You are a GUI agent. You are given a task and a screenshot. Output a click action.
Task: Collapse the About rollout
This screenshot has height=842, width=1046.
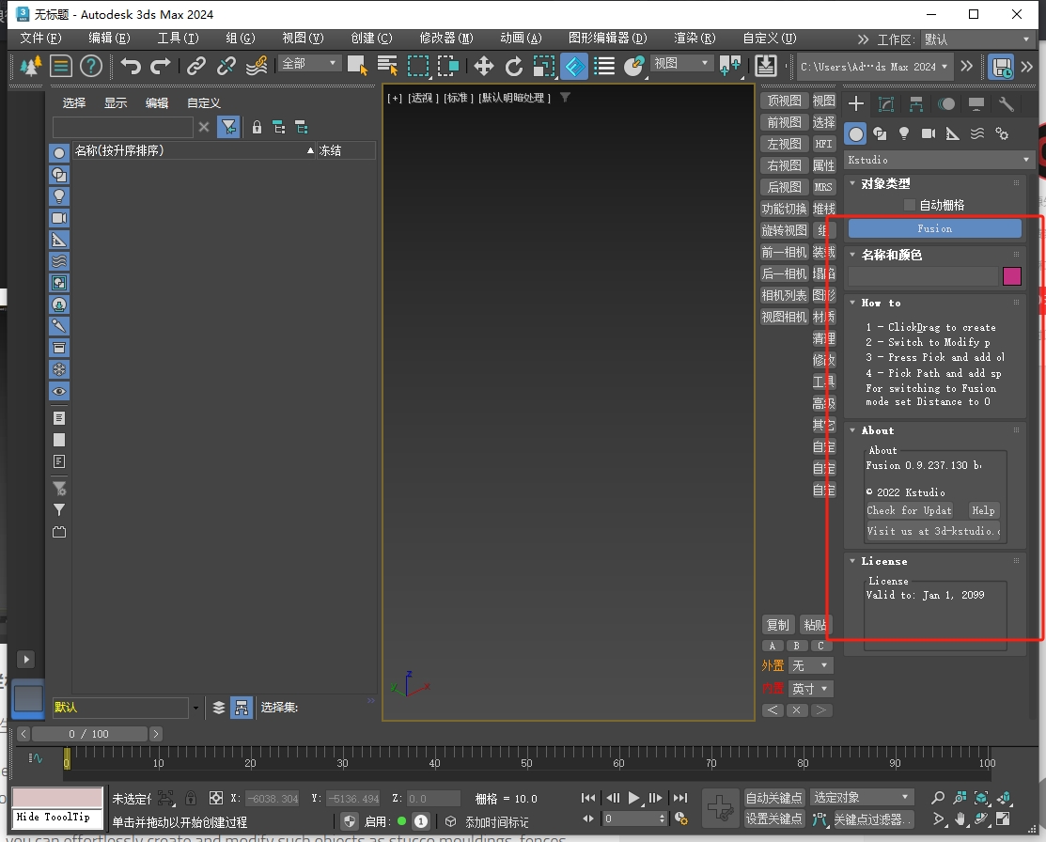[852, 430]
